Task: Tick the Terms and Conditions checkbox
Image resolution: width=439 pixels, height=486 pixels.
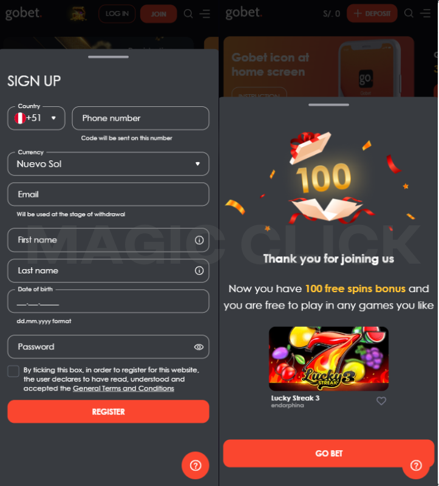Action: pyautogui.click(x=13, y=371)
